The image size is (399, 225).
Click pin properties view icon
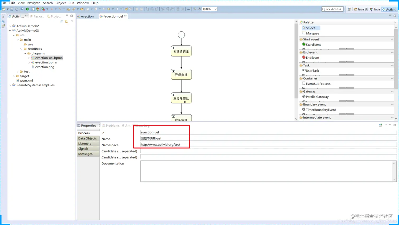[x=380, y=125]
